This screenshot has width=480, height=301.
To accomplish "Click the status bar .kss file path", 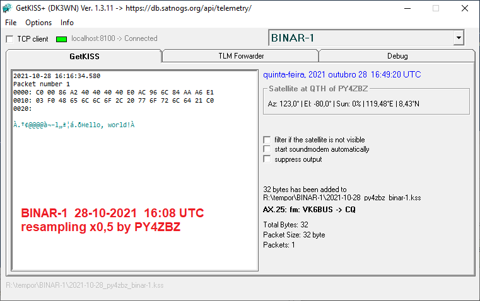I will tap(85, 285).
